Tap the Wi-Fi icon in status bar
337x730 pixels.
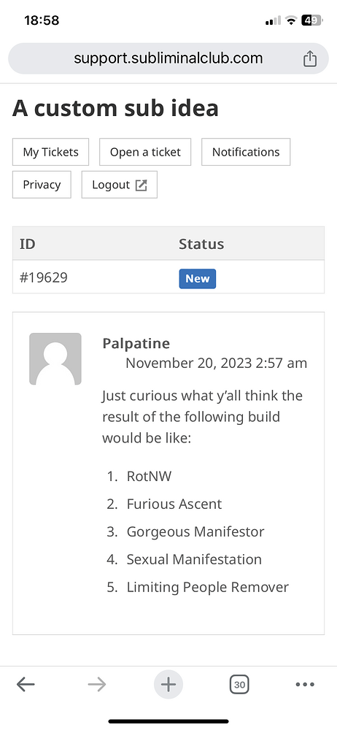pyautogui.click(x=291, y=20)
